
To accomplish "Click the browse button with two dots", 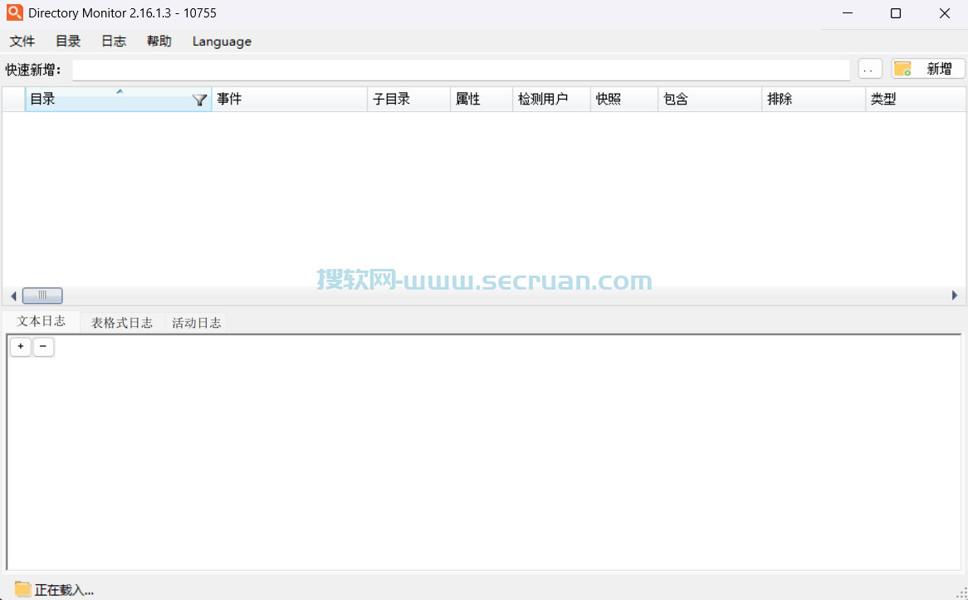I will point(870,69).
